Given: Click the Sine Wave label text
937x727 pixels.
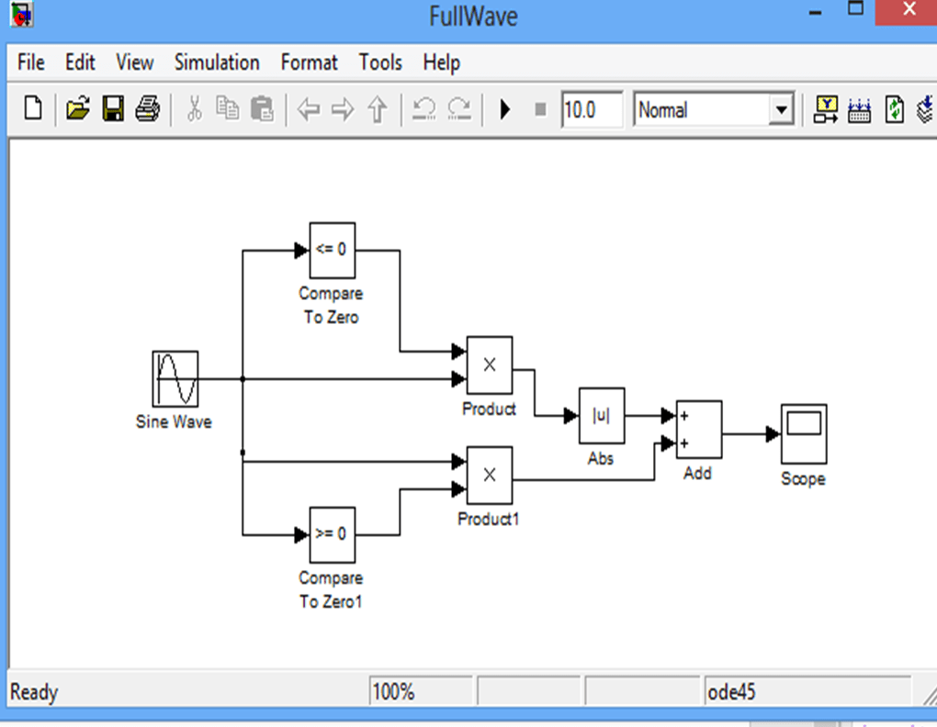Looking at the screenshot, I should click(174, 421).
